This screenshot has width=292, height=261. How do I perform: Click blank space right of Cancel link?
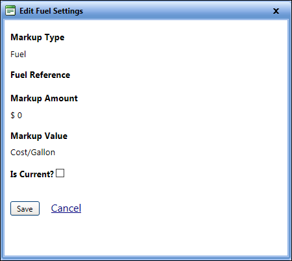173,208
